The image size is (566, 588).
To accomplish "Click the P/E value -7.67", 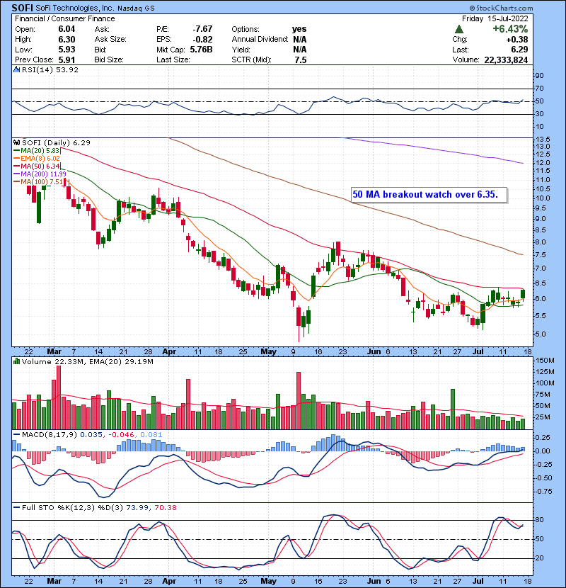I will (x=202, y=29).
